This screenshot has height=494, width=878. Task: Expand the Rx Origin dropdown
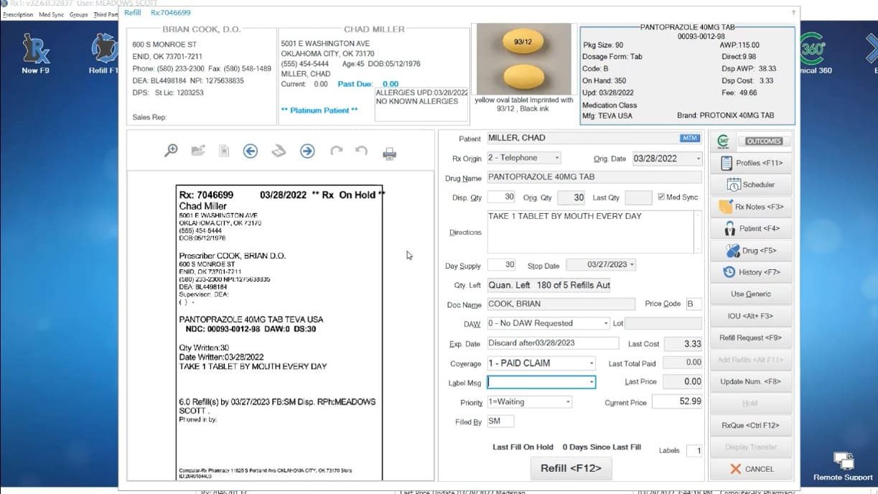(x=556, y=158)
